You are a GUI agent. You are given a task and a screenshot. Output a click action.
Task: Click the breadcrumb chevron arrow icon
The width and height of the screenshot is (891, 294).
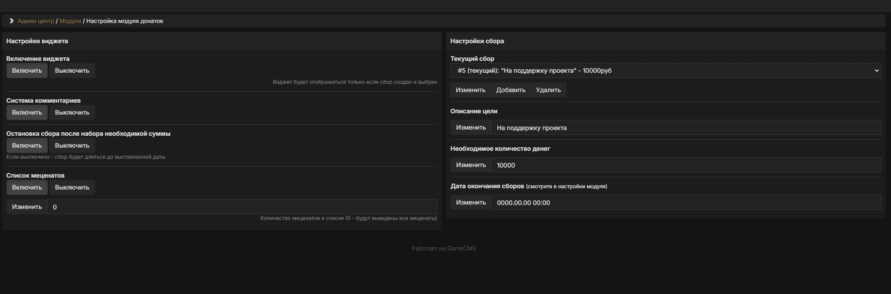(x=12, y=21)
